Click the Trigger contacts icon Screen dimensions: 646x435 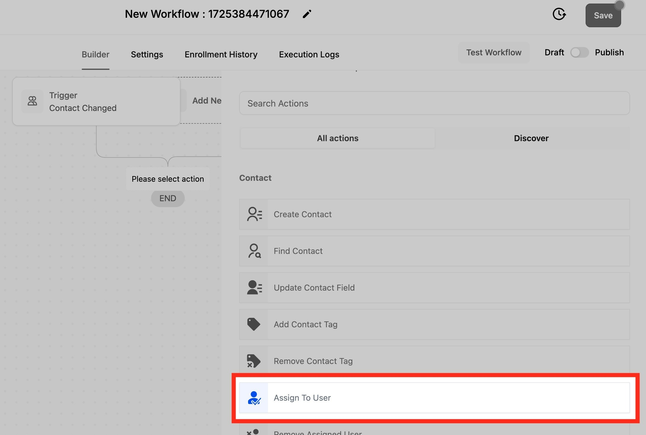32,101
